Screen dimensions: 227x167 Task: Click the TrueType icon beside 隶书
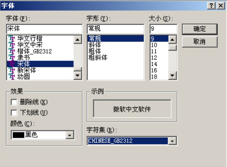tap(12, 57)
